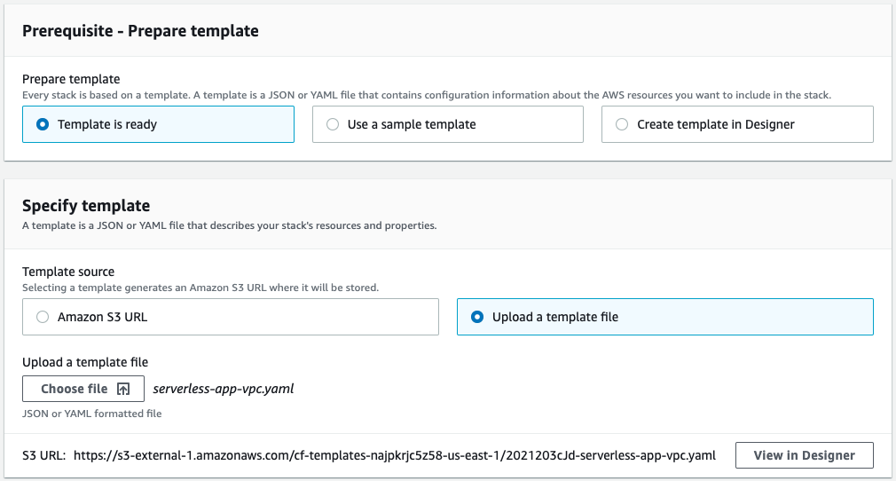Choose the Amazon S3 URL radio option

coord(43,317)
